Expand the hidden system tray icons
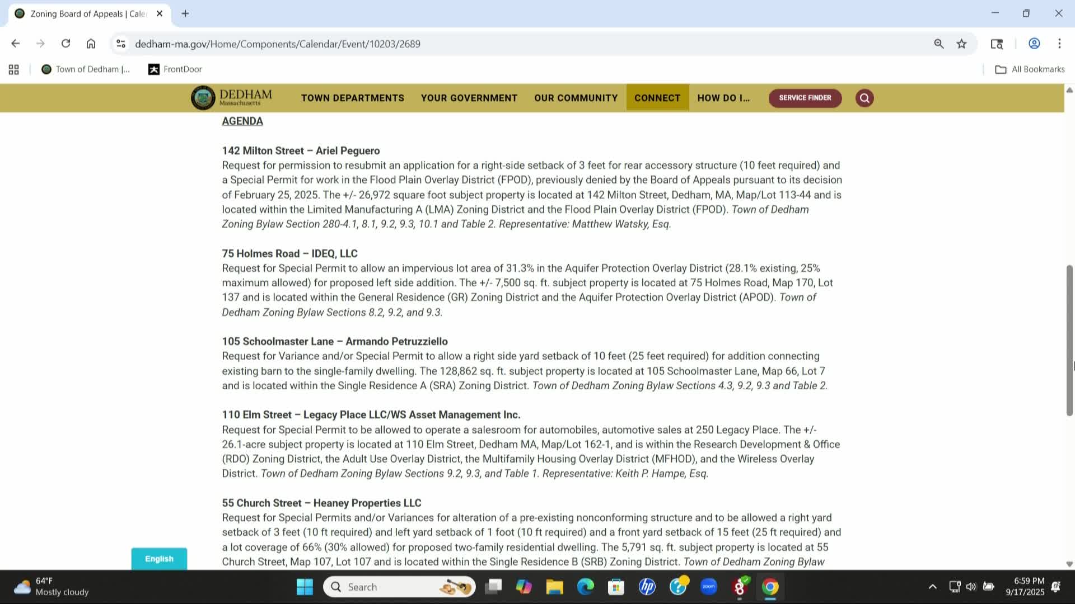1075x604 pixels. coord(933,587)
